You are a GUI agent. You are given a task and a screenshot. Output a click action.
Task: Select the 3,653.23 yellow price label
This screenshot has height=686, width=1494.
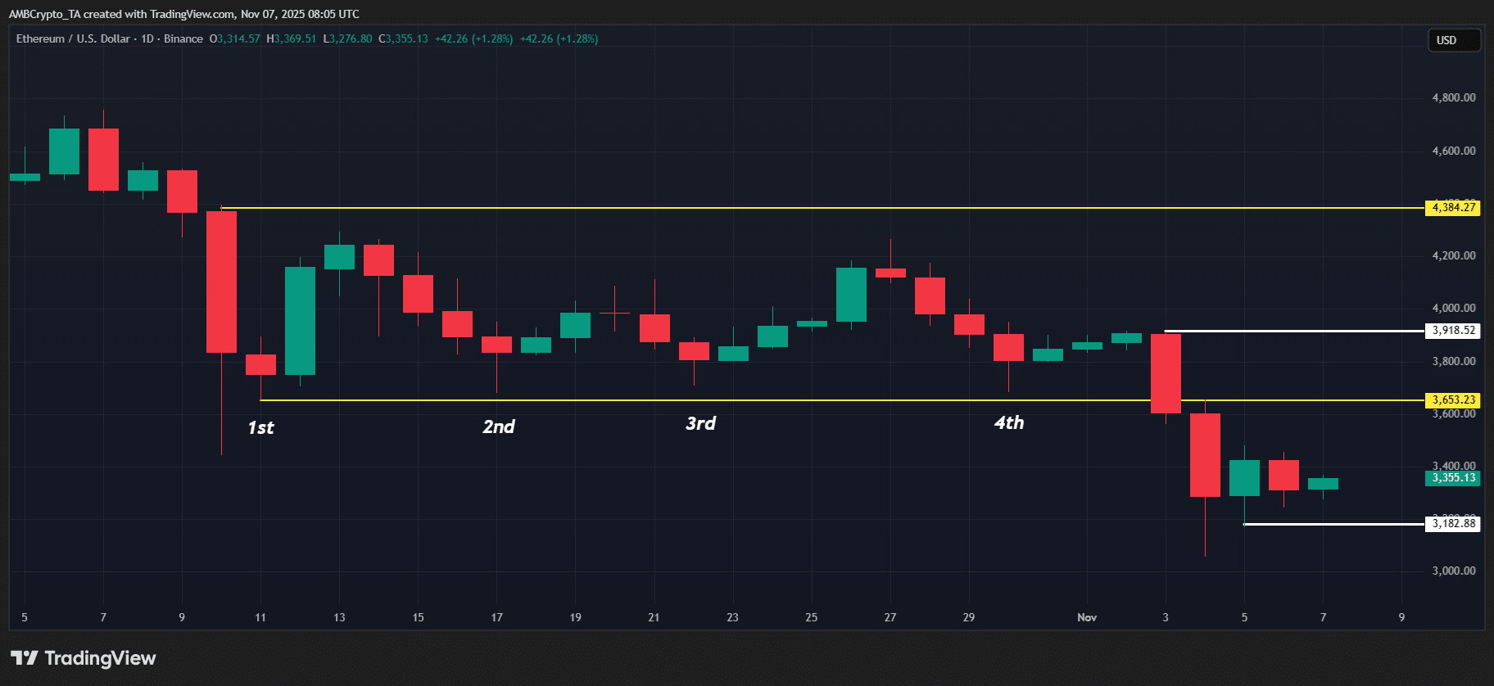point(1452,400)
